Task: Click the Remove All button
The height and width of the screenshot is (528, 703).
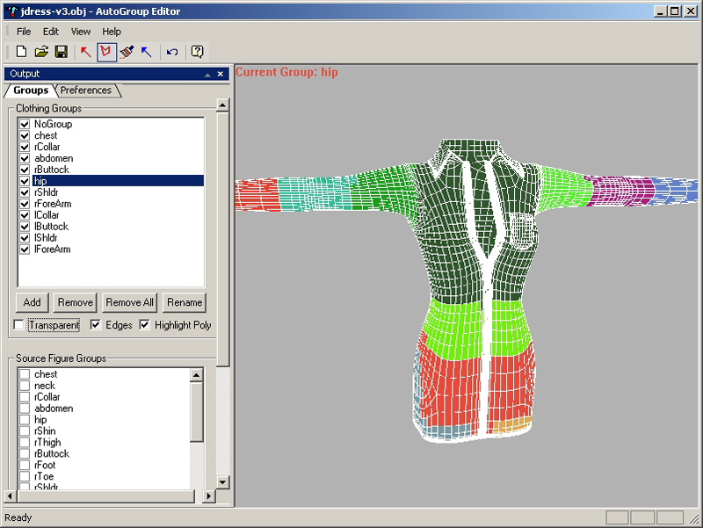Action: 129,302
